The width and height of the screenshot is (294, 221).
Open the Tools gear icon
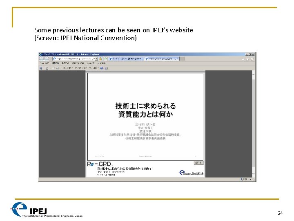[x=252, y=59]
